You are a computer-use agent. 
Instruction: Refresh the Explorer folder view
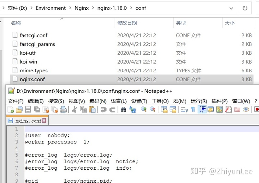tap(245, 8)
